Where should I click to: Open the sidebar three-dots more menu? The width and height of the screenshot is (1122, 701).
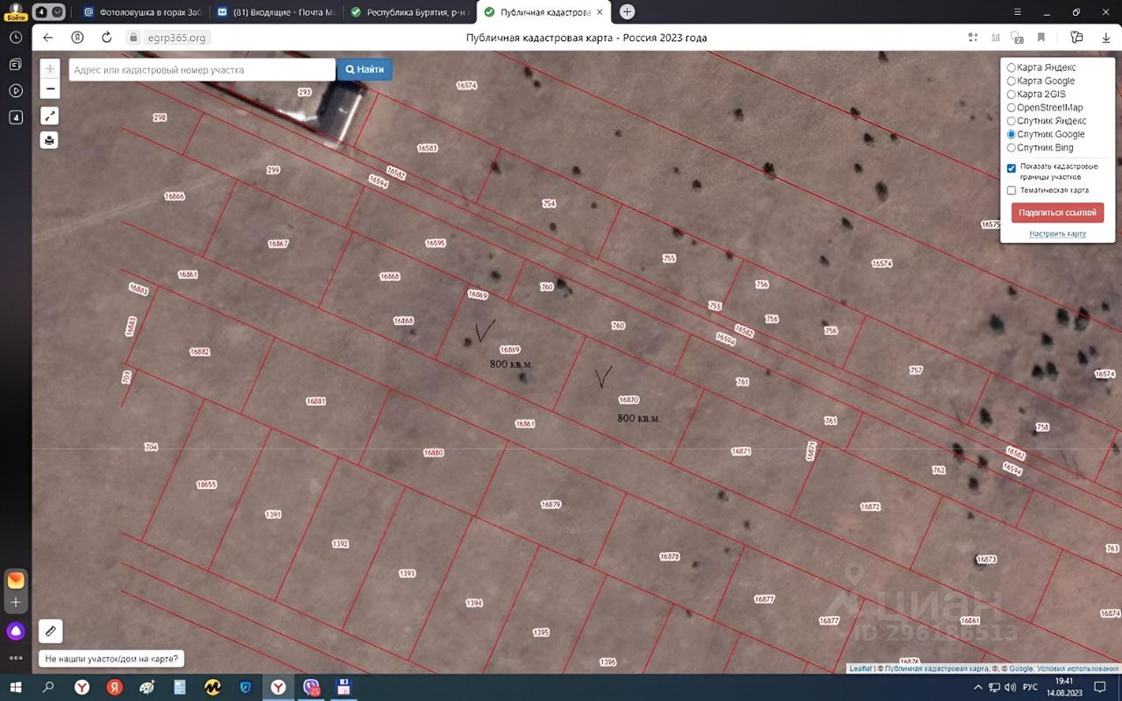pyautogui.click(x=16, y=657)
